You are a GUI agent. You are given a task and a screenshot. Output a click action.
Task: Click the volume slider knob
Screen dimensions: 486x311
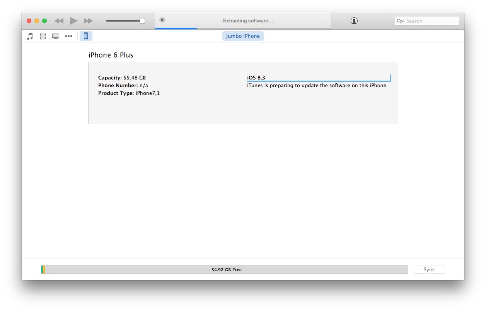[142, 21]
